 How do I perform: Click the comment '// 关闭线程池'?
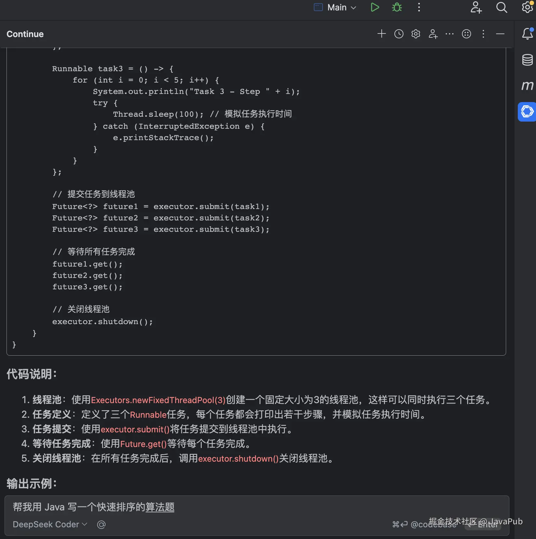tap(81, 309)
